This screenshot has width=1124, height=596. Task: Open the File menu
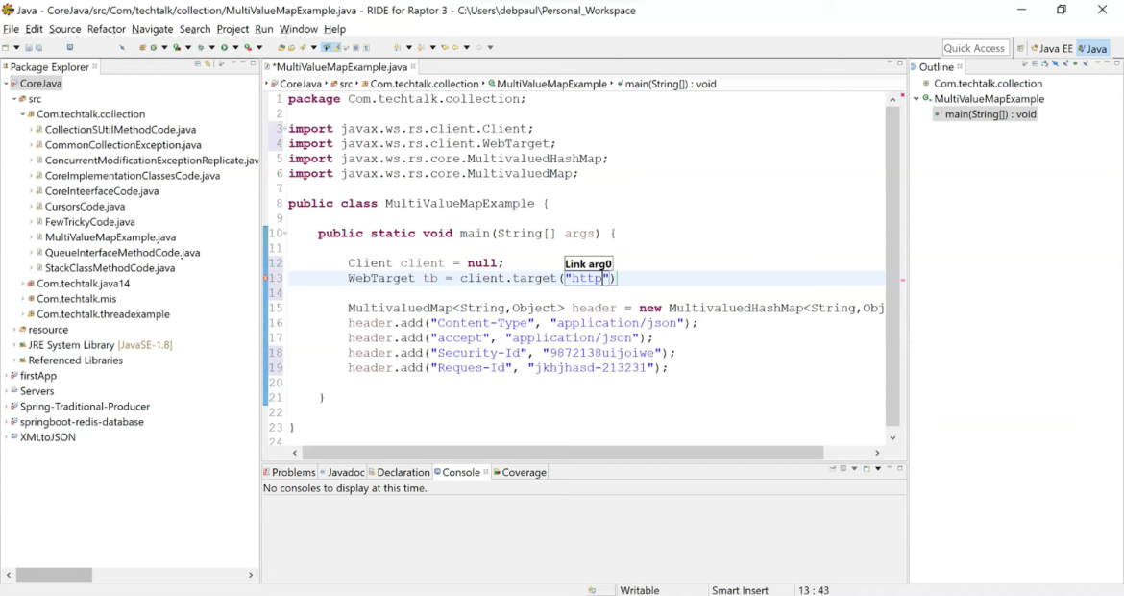pos(11,29)
